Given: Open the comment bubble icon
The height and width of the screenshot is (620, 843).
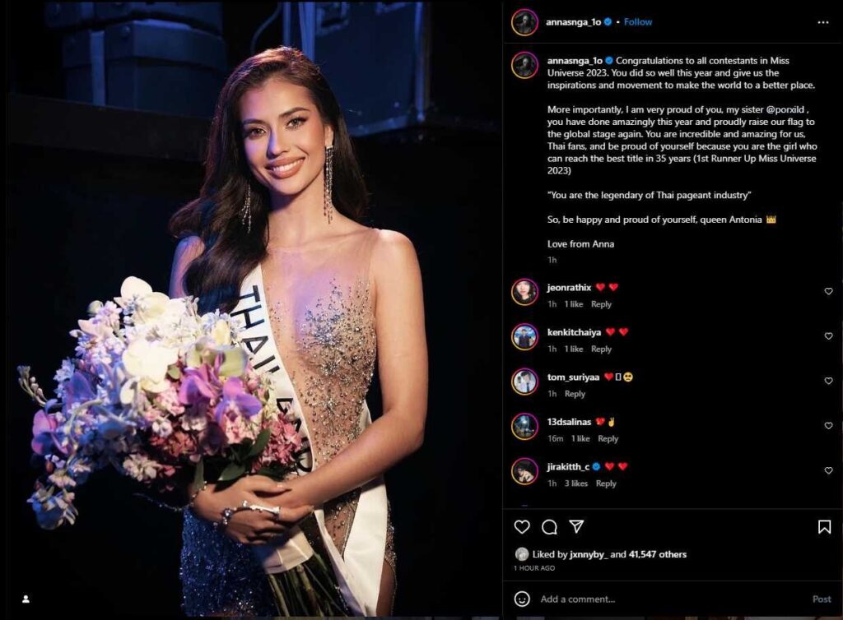Looking at the screenshot, I should click(549, 526).
